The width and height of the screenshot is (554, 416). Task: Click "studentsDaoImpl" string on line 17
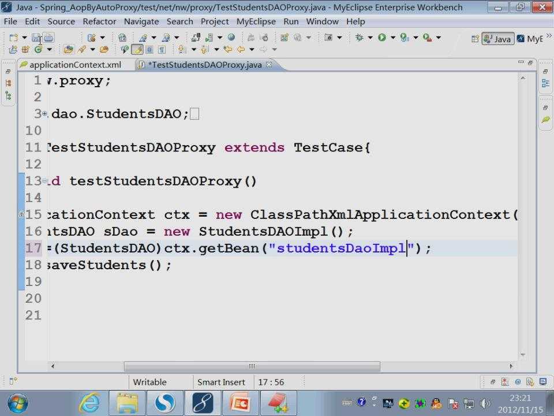coord(341,248)
